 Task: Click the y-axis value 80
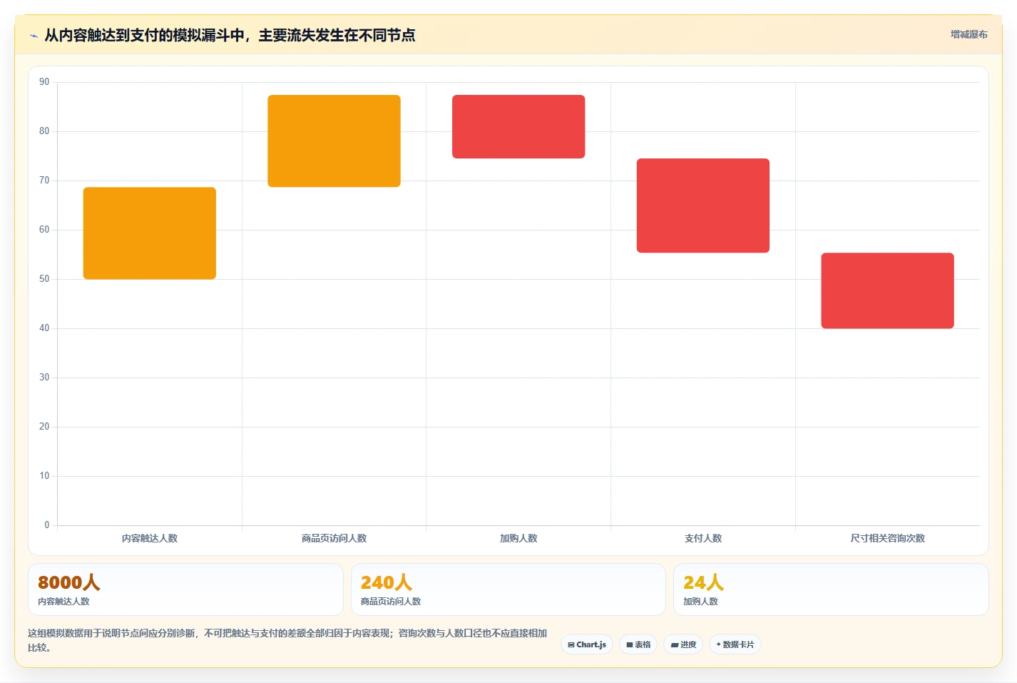point(44,131)
